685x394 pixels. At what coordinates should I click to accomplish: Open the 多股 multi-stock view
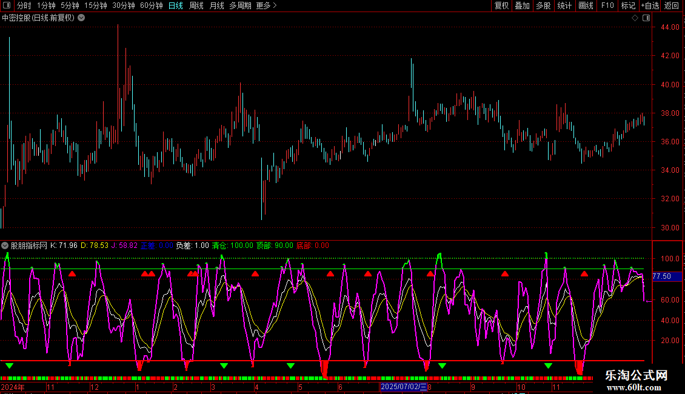(x=543, y=5)
